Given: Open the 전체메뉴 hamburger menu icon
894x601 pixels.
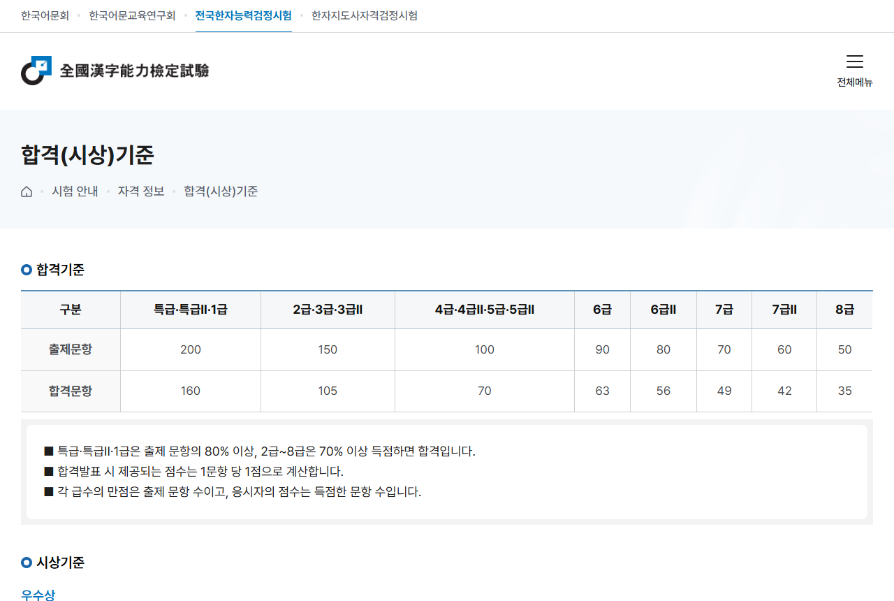Looking at the screenshot, I should tap(855, 61).
